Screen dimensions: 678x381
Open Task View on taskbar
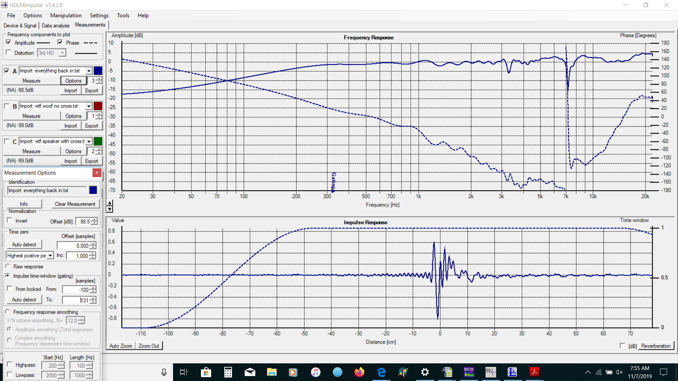click(184, 372)
